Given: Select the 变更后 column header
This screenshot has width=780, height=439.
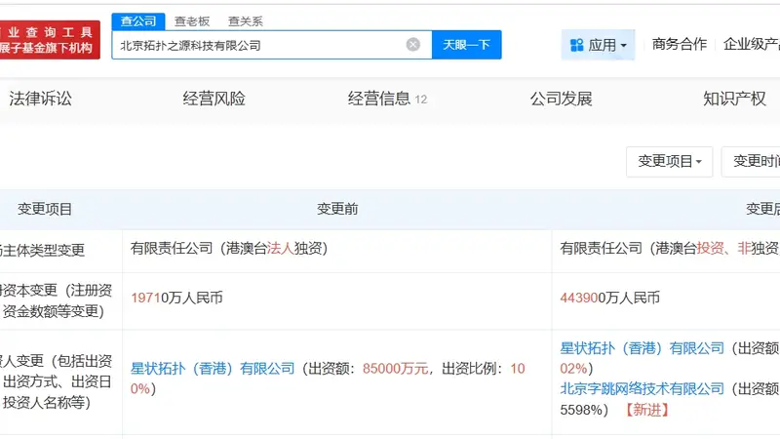Looking at the screenshot, I should click(x=762, y=209).
